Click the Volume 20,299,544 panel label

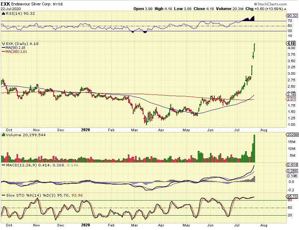(26, 135)
